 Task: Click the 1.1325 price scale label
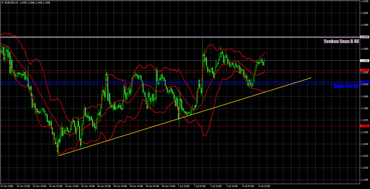(x=364, y=156)
